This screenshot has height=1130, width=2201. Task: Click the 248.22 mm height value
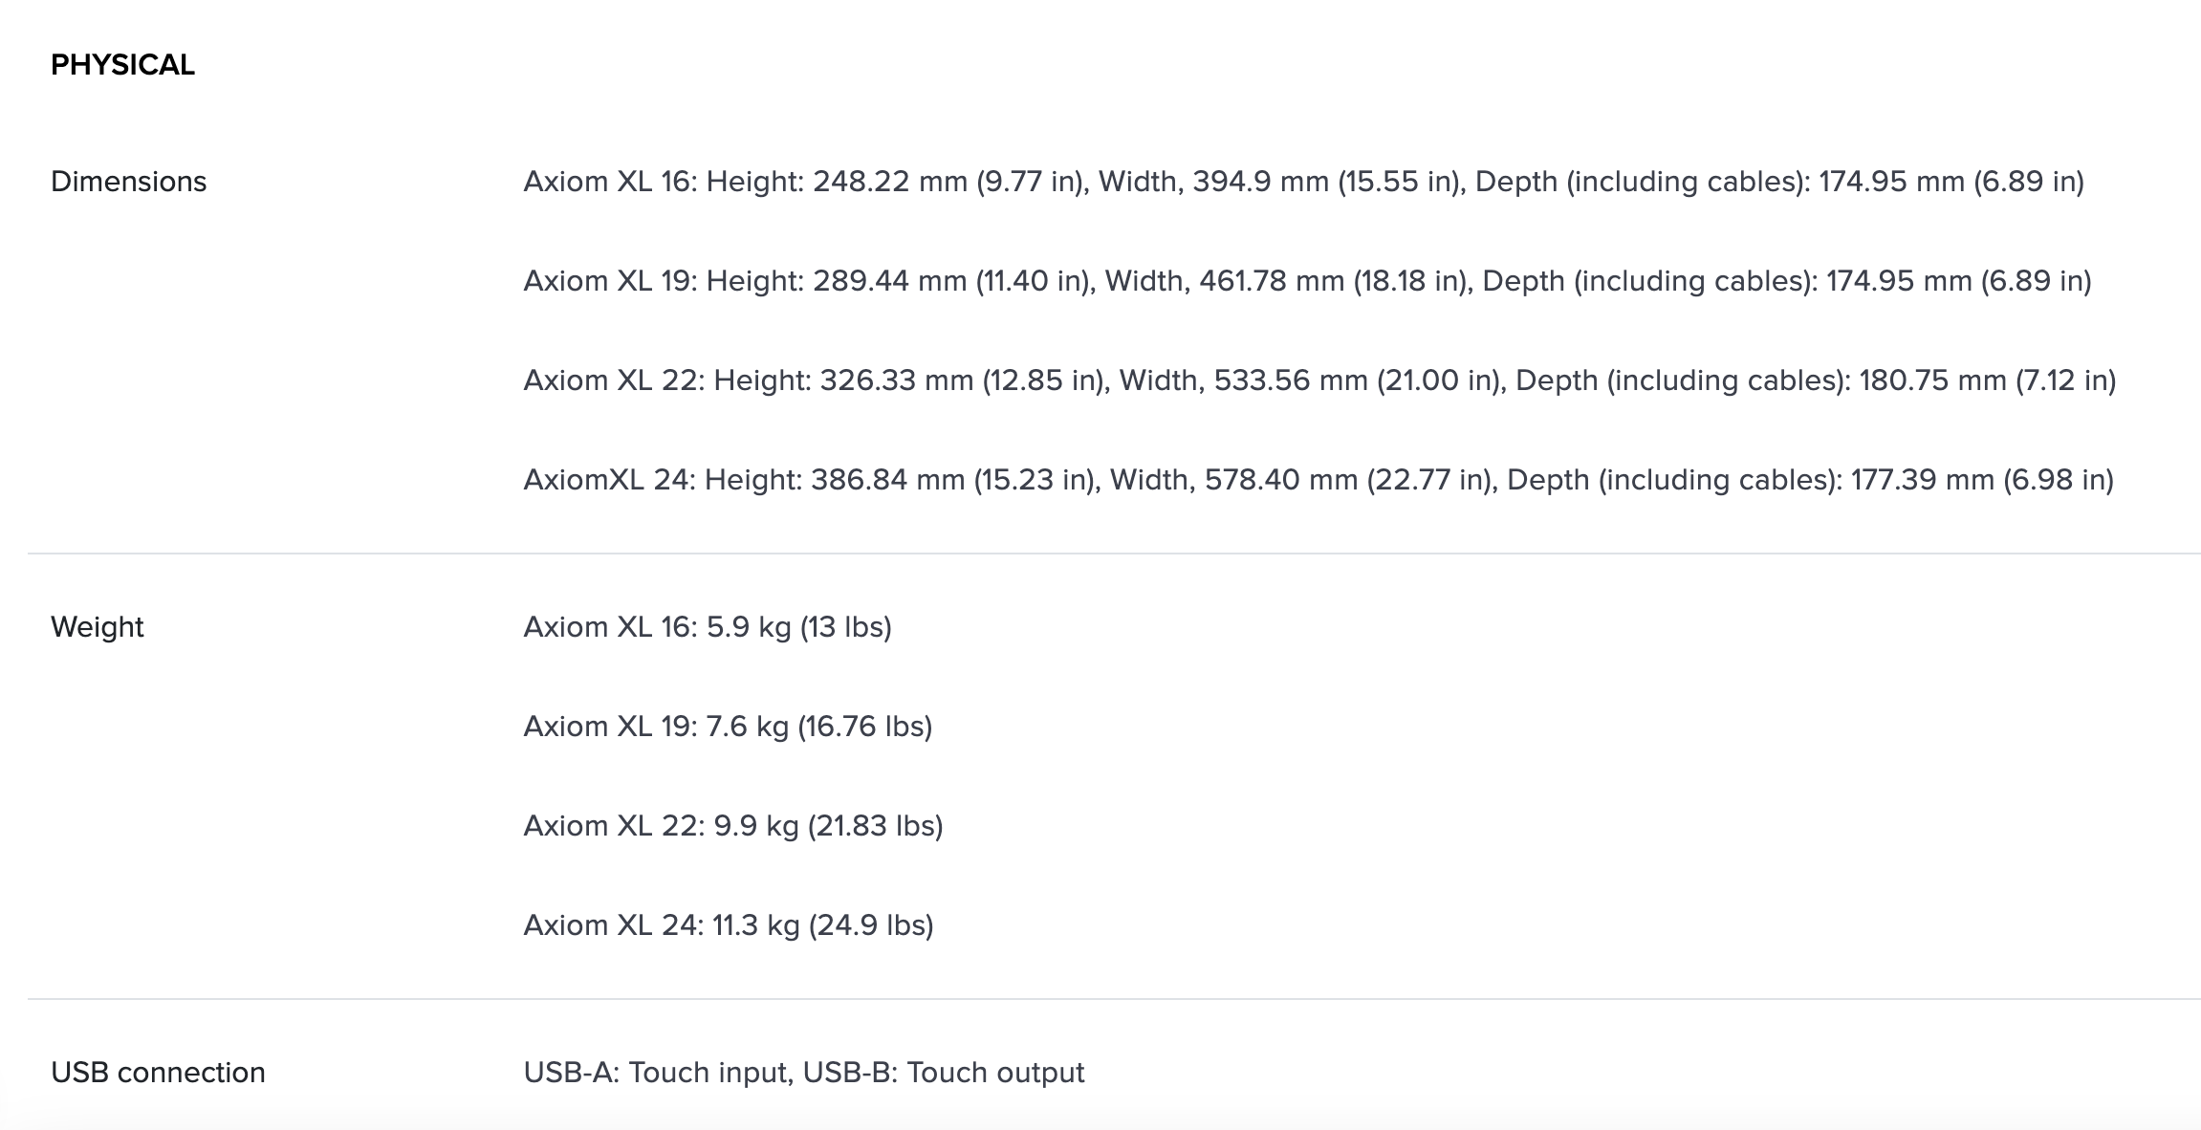(x=889, y=182)
